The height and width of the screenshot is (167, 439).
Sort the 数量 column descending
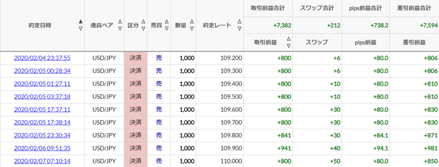pos(192,29)
